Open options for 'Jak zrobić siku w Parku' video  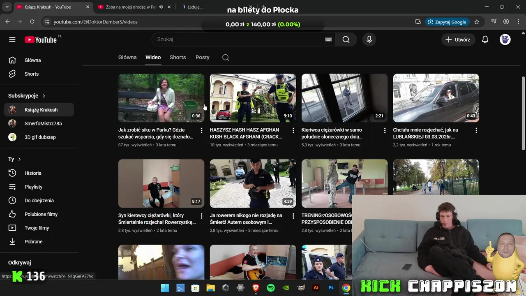(x=201, y=130)
